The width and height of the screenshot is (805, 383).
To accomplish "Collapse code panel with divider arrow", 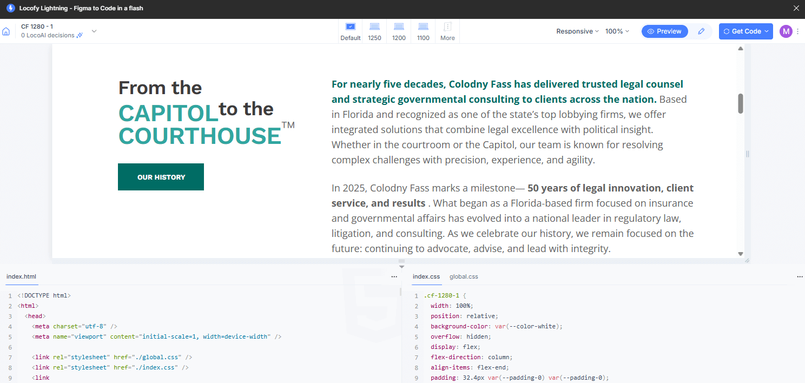I will point(401,266).
